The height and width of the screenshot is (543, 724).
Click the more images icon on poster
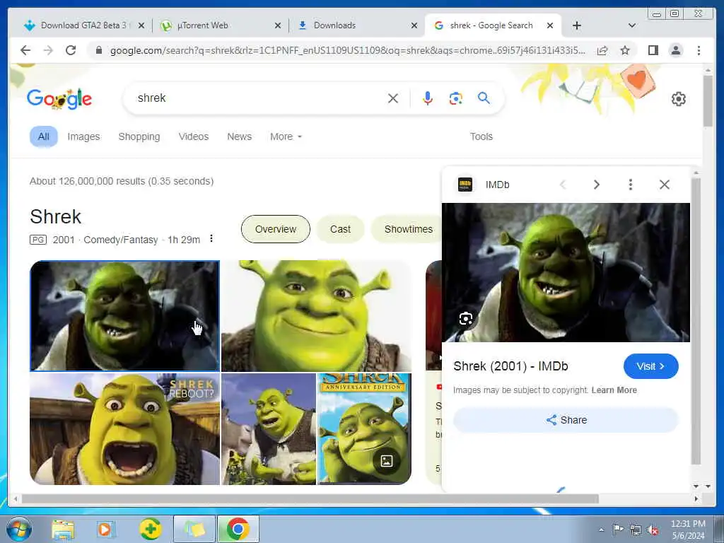click(386, 461)
